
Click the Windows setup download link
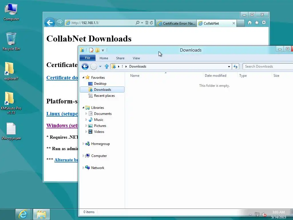coord(62,125)
